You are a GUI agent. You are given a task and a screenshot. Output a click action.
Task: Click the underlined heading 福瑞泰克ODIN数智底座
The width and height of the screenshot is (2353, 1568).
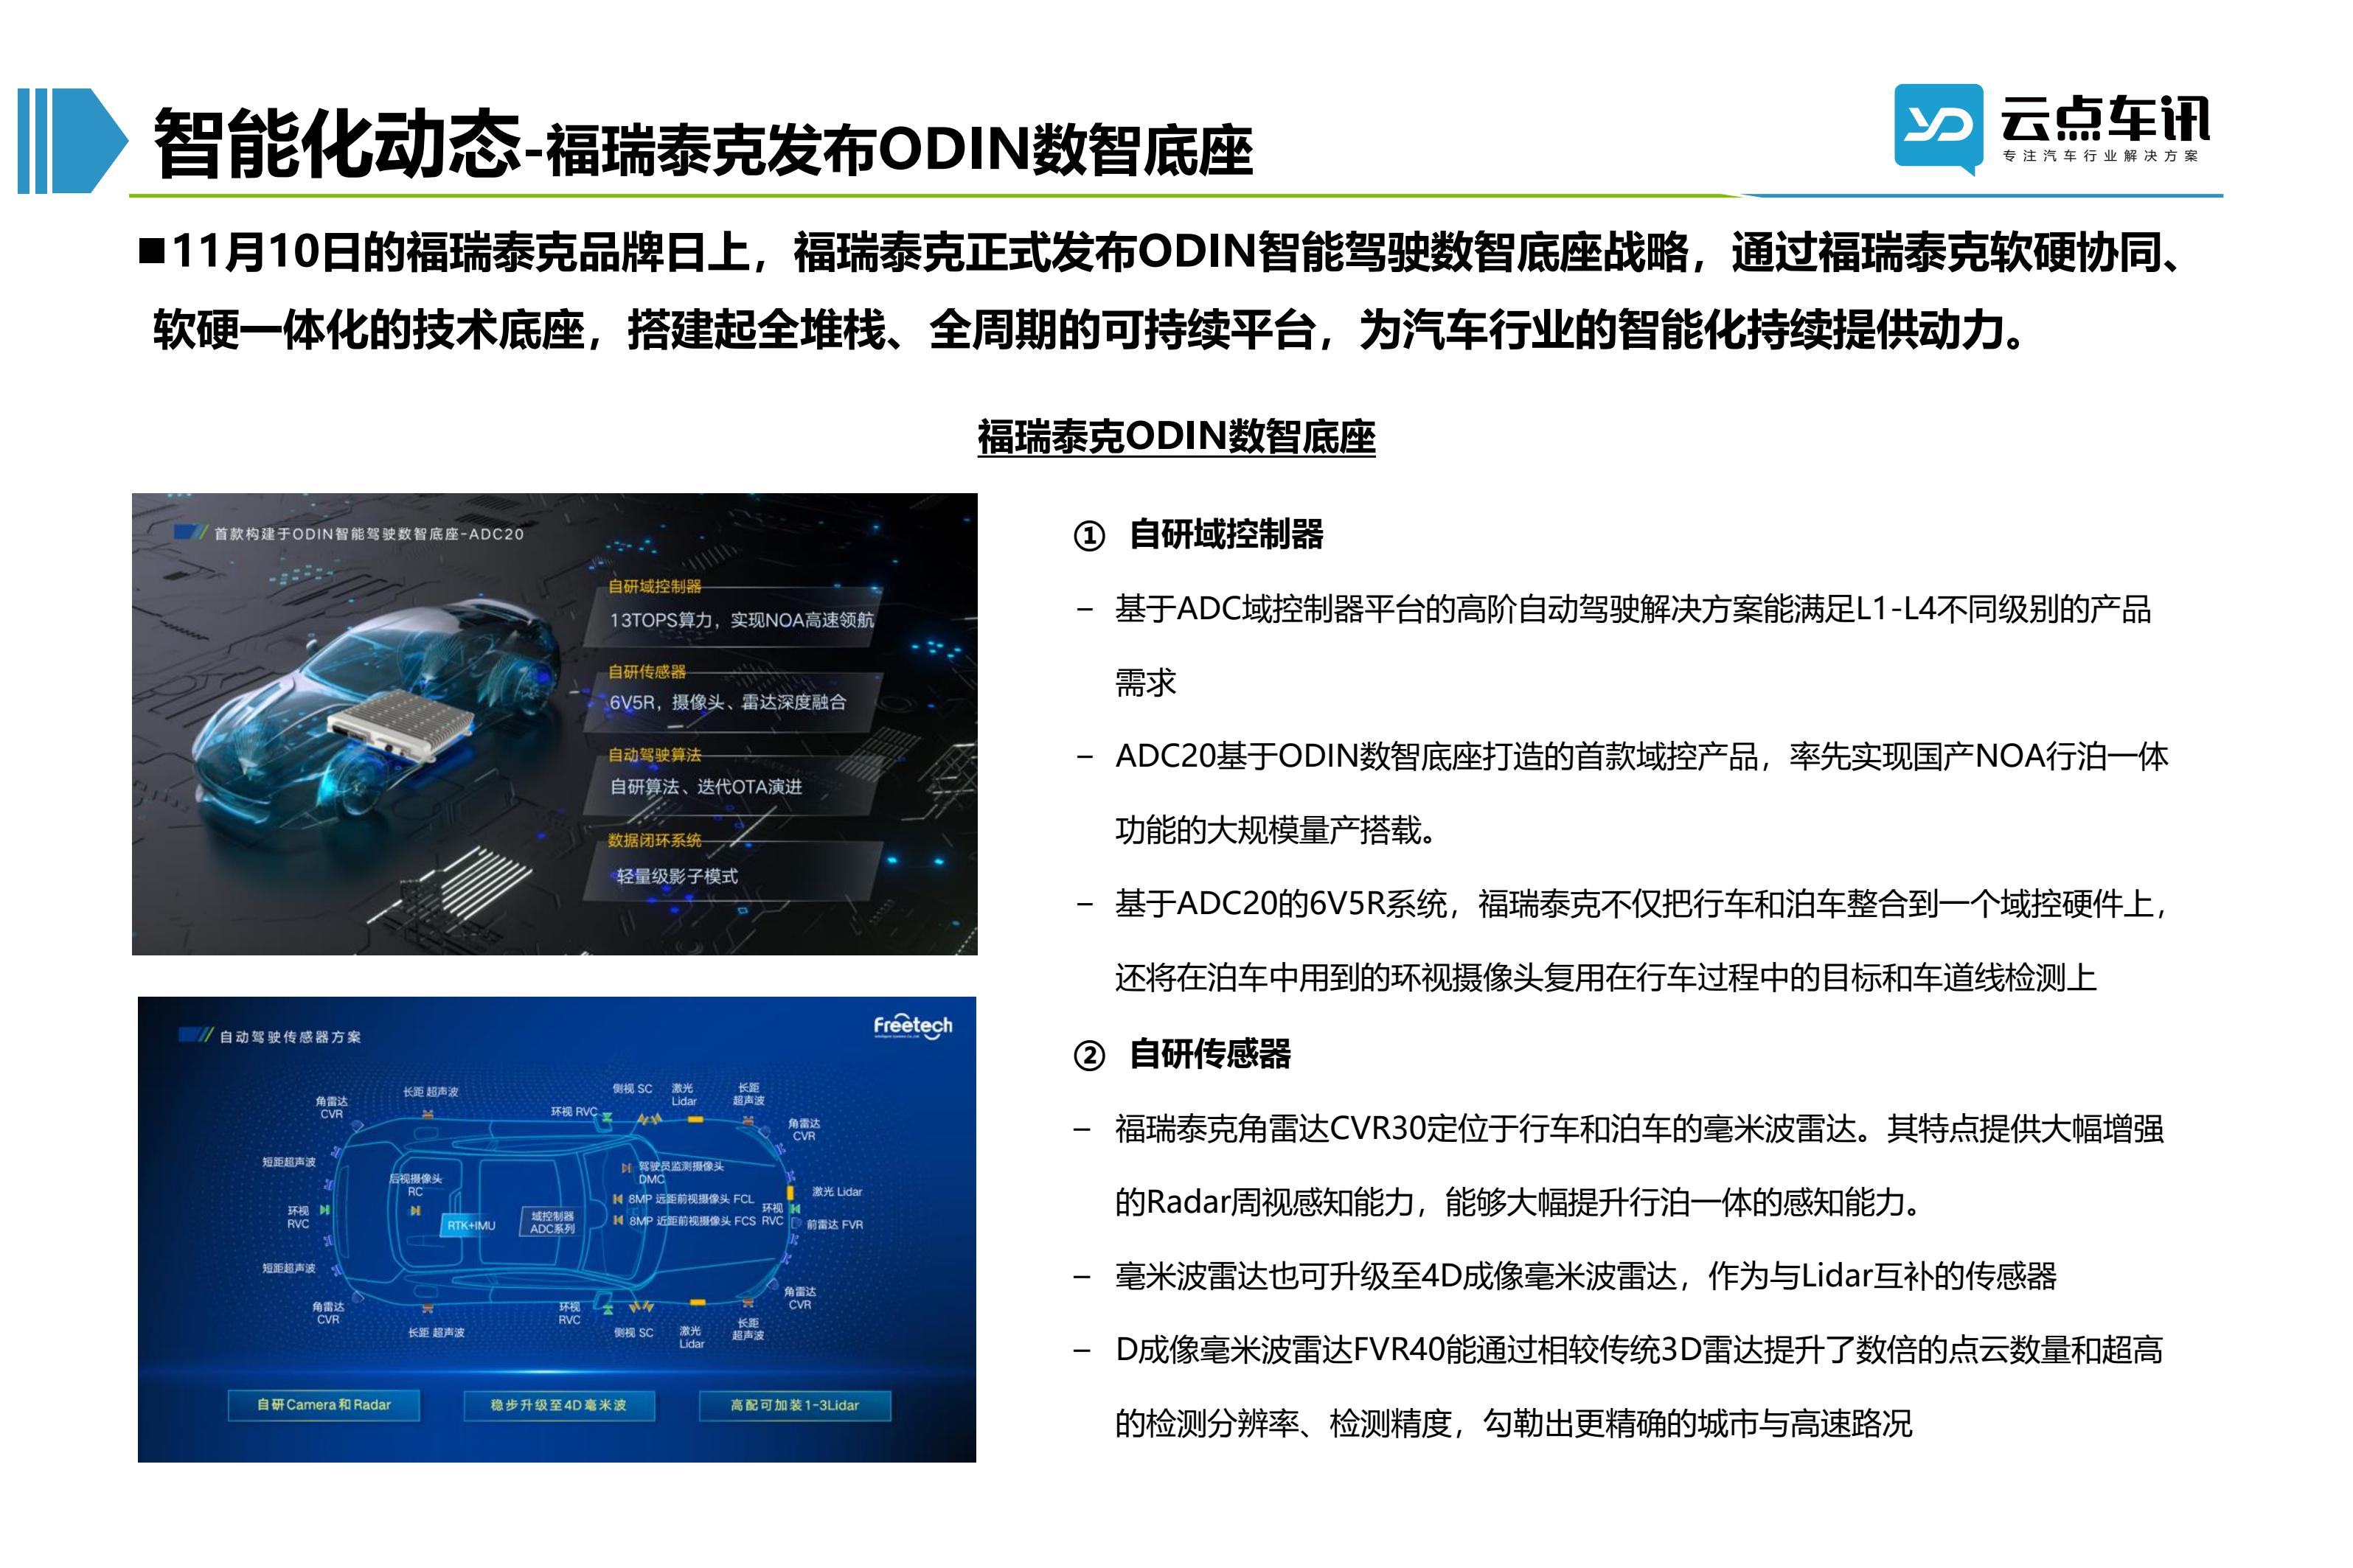coord(1176,437)
